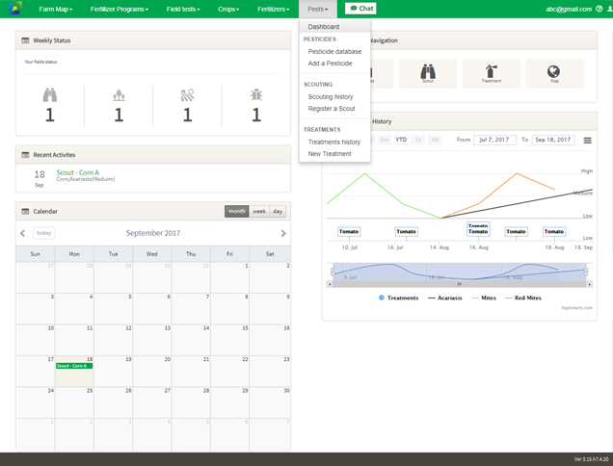Open Treatments history menu entry
Screen dimensions: 613x466
(x=334, y=142)
